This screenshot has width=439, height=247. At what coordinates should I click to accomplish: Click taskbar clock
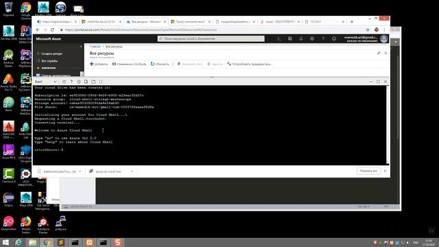[x=429, y=242]
